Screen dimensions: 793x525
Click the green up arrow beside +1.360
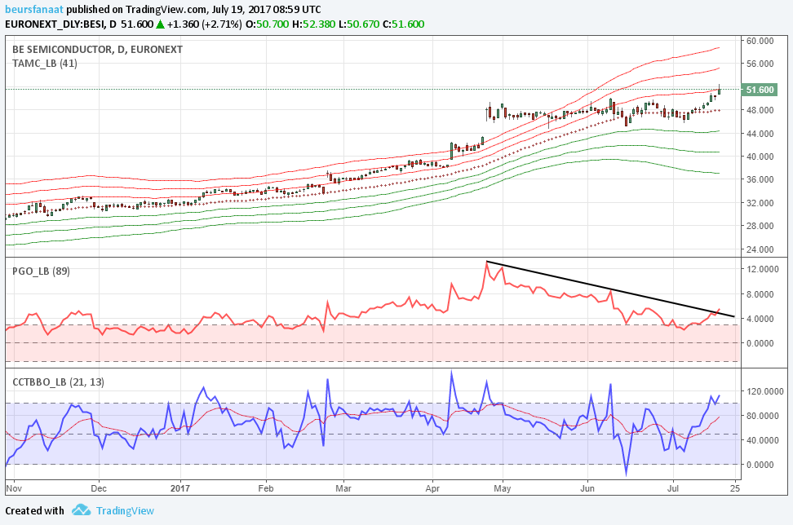161,24
